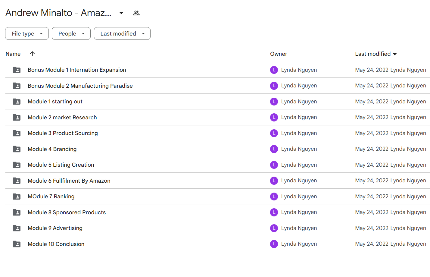
Task: Click modified date in Module 1 starting out row
Action: [372, 102]
